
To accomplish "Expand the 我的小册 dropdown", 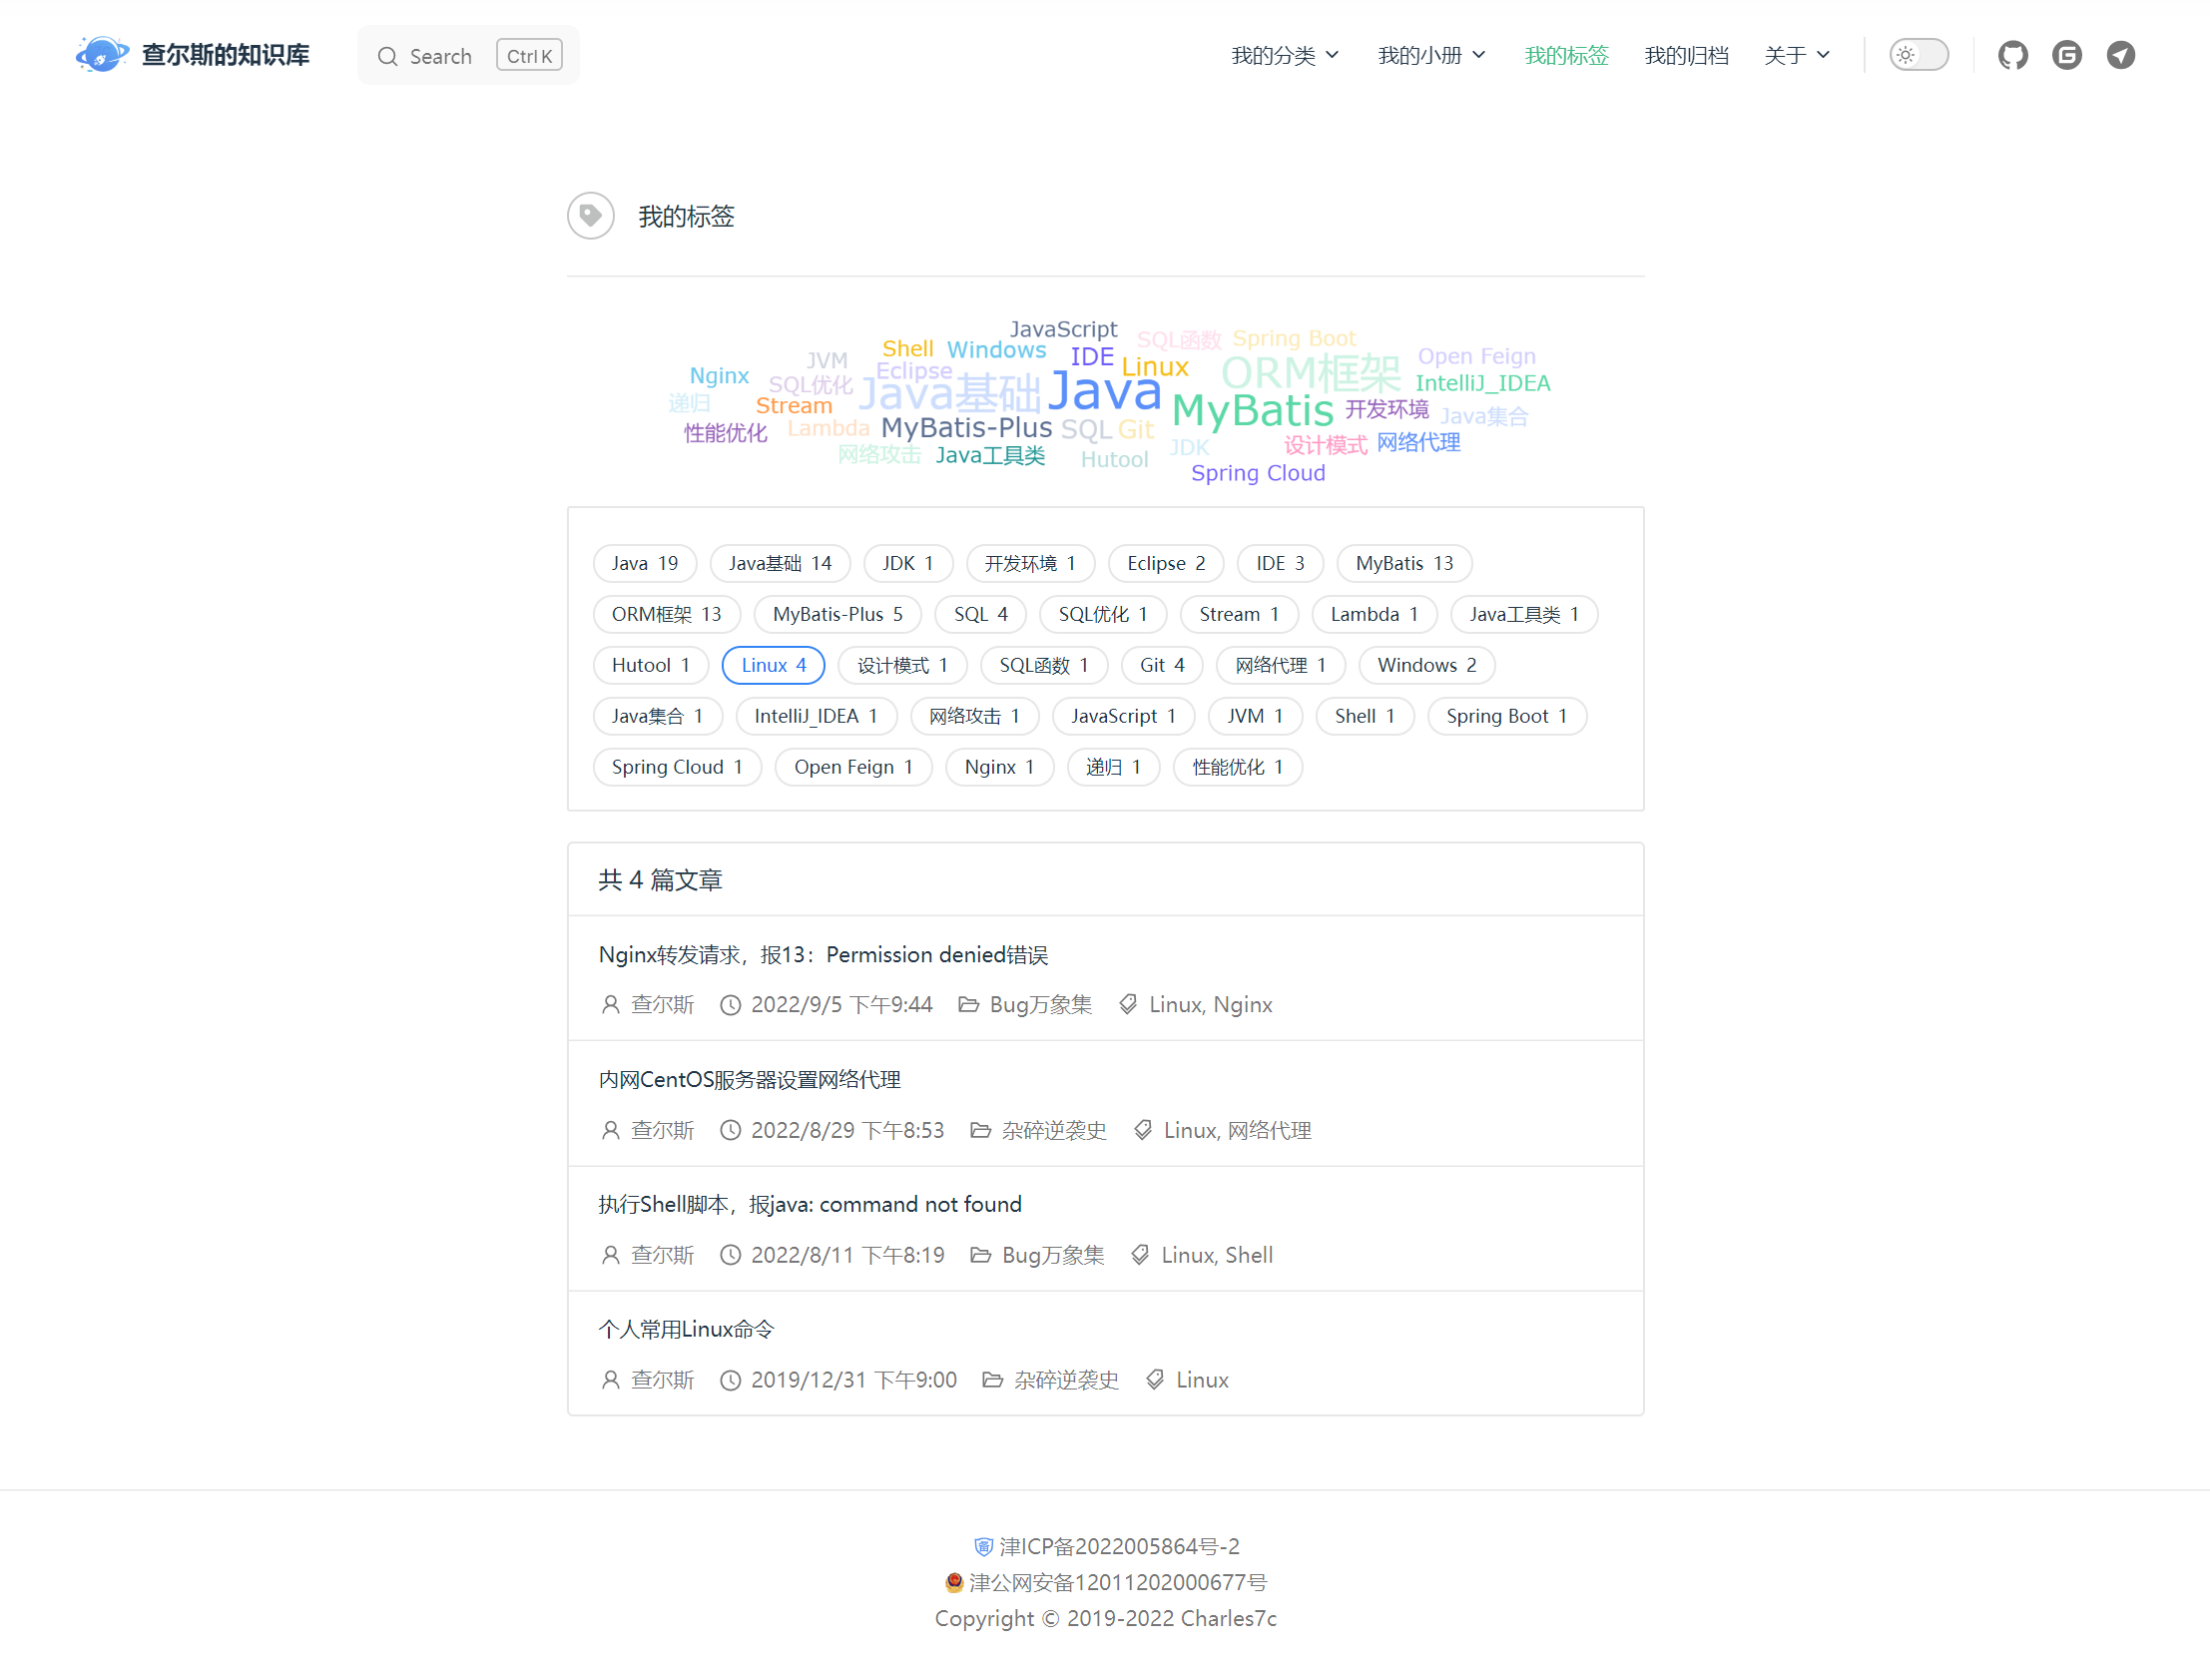I will [x=1430, y=55].
